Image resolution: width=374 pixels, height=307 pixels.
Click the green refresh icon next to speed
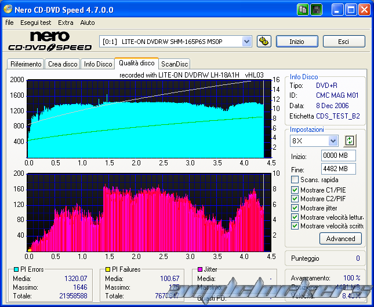click(349, 140)
